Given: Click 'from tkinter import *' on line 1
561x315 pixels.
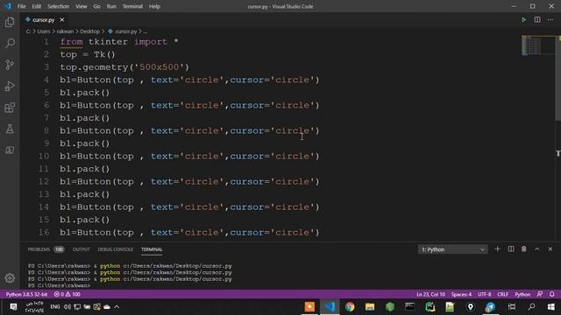Looking at the screenshot, I should pyautogui.click(x=119, y=42).
